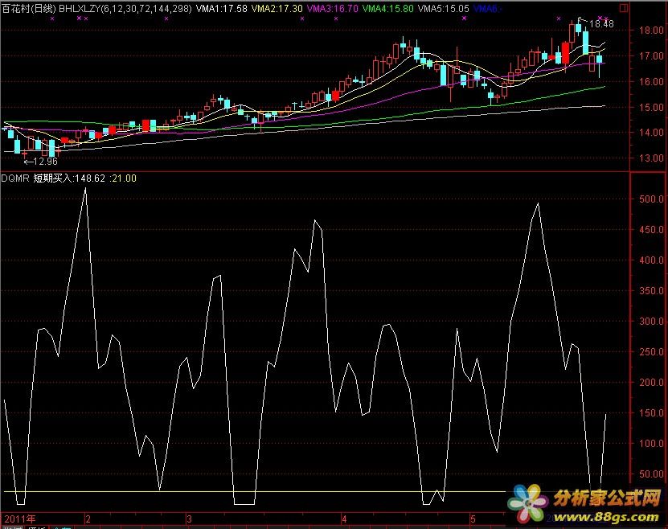Viewport: 668px width, 529px height.
Task: Click month 2 on the date axis
Action: [88, 519]
